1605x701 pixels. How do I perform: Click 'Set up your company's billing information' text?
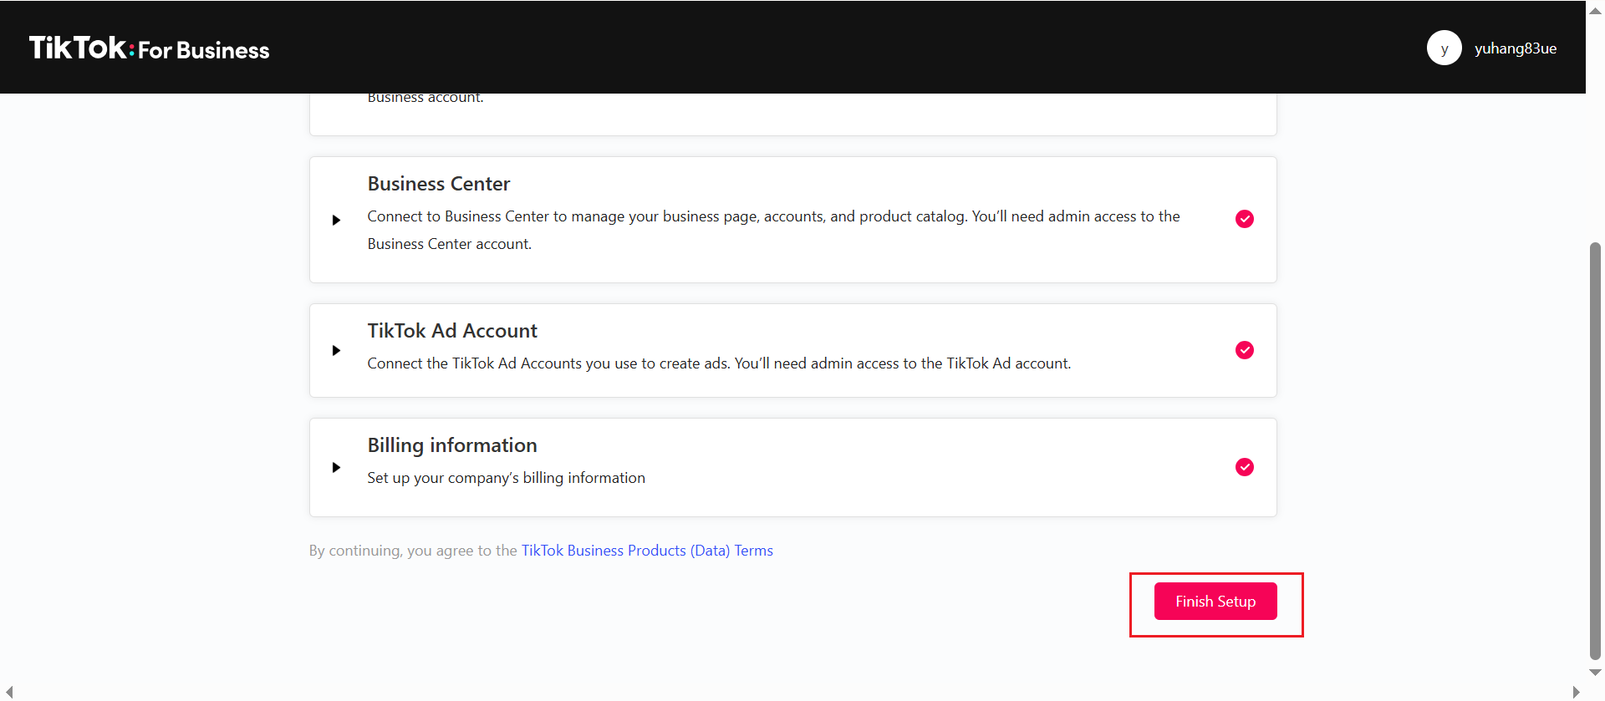(x=506, y=478)
